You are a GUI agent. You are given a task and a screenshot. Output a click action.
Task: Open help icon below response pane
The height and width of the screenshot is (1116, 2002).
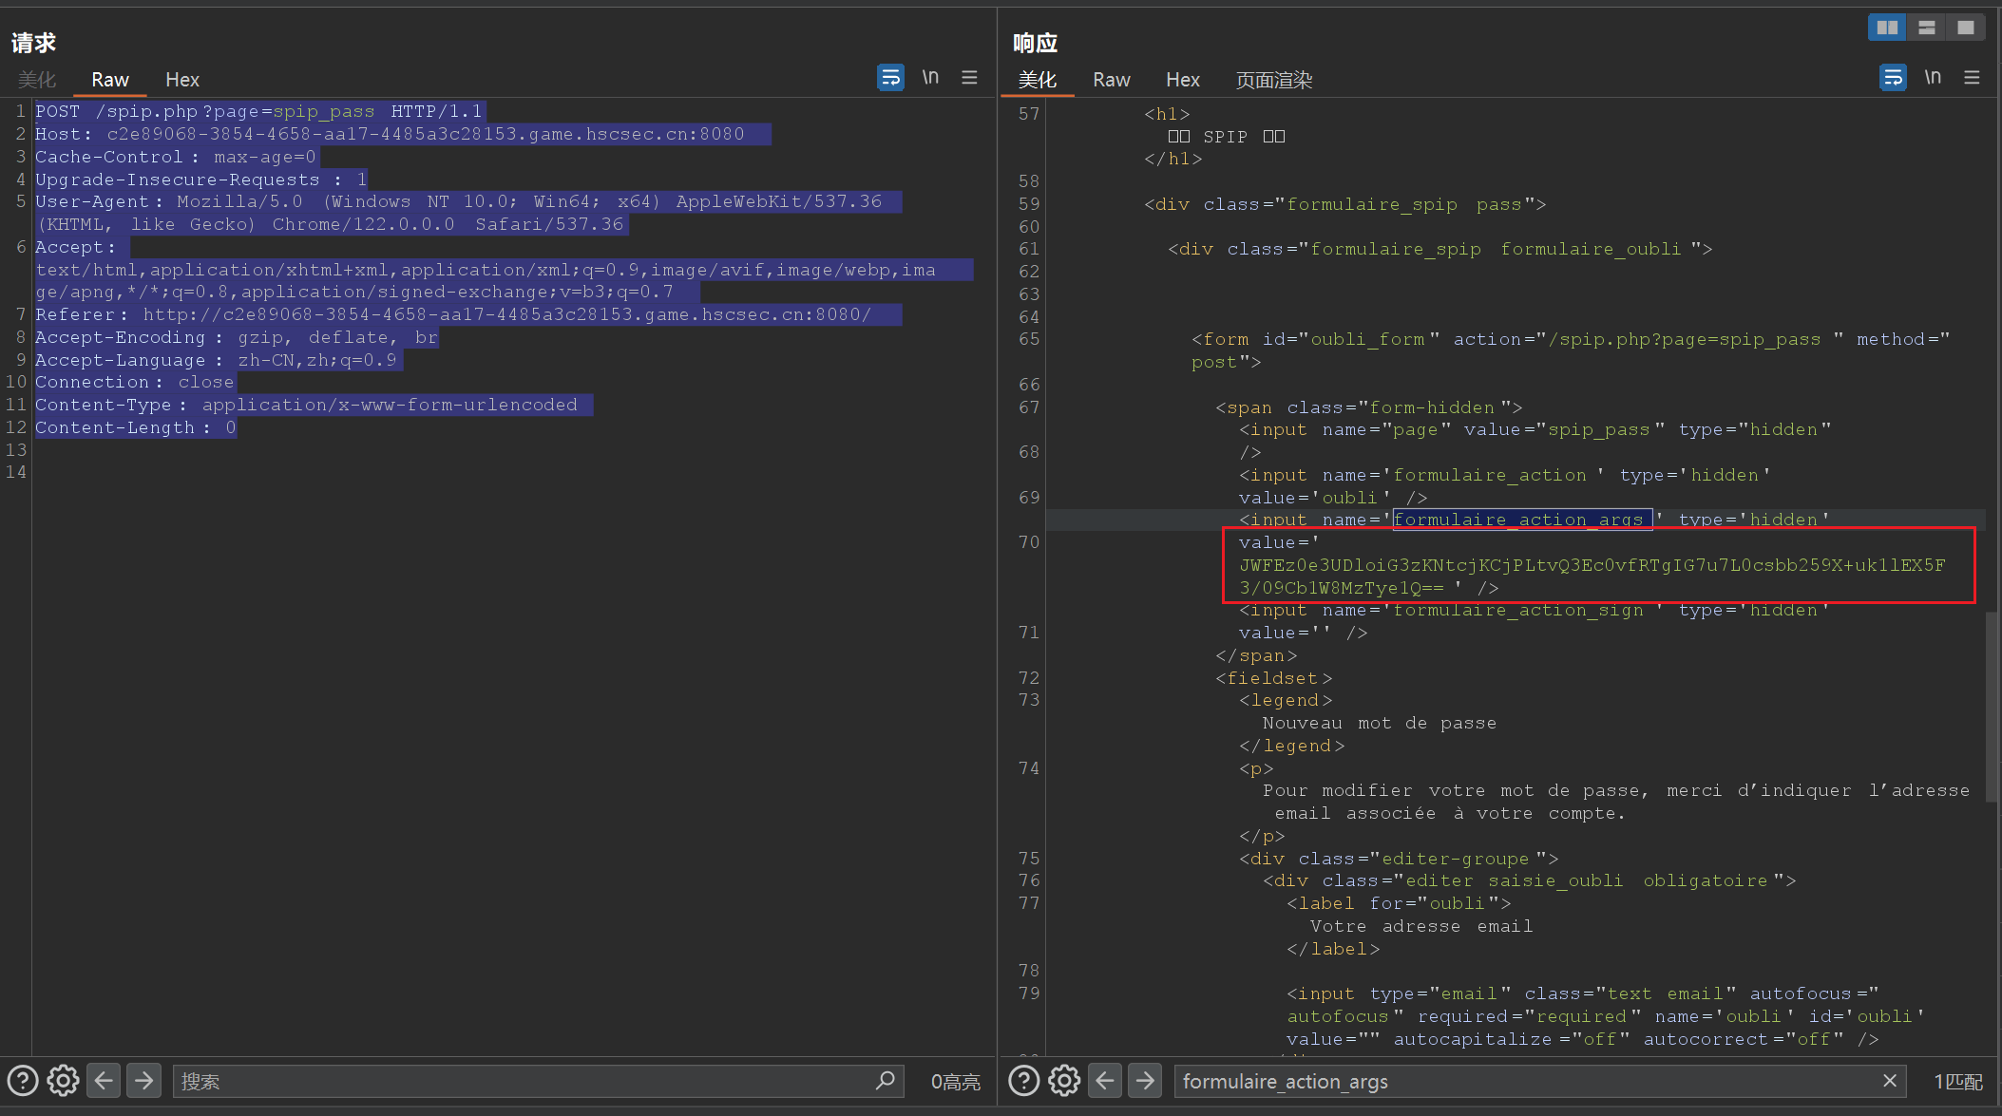pos(1023,1081)
